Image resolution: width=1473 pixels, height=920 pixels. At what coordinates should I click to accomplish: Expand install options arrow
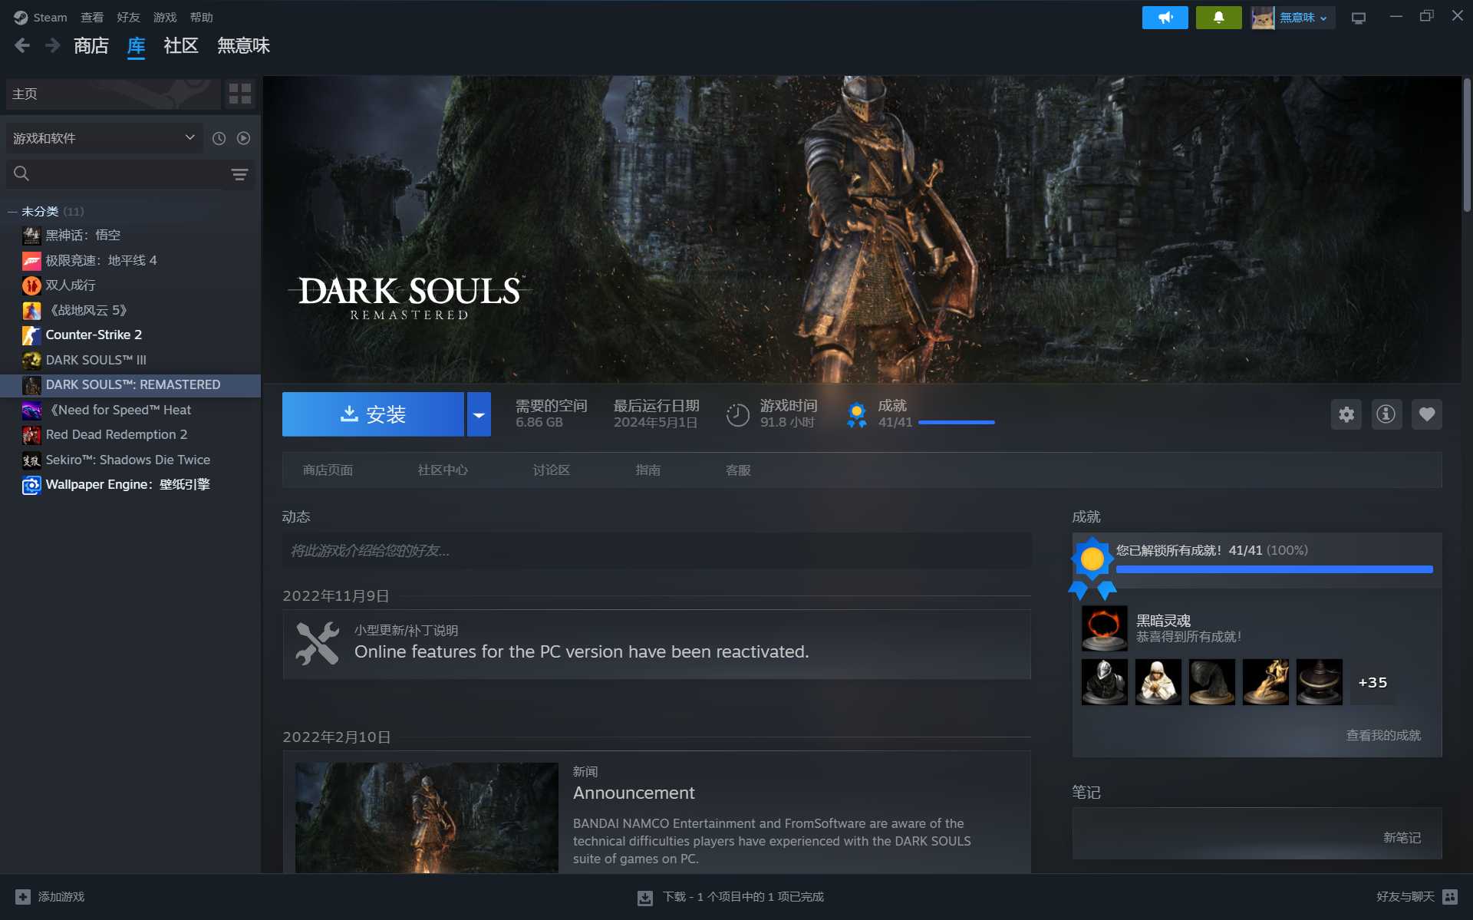(x=479, y=414)
